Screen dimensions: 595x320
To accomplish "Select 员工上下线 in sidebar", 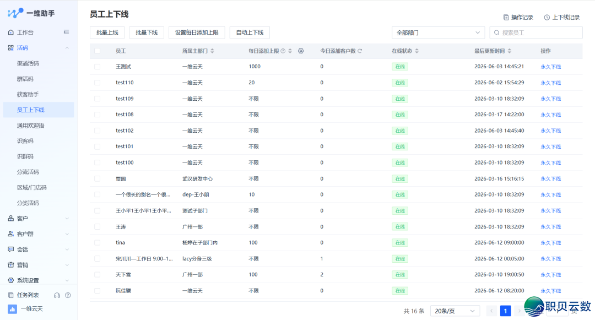I will pyautogui.click(x=39, y=110).
